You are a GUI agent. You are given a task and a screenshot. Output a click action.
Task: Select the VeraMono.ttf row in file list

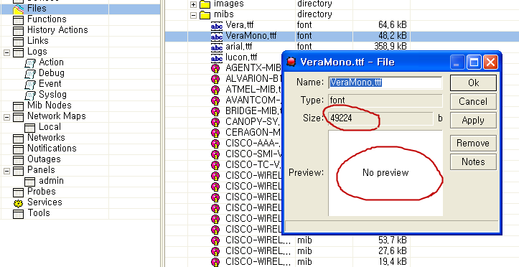tap(342, 36)
